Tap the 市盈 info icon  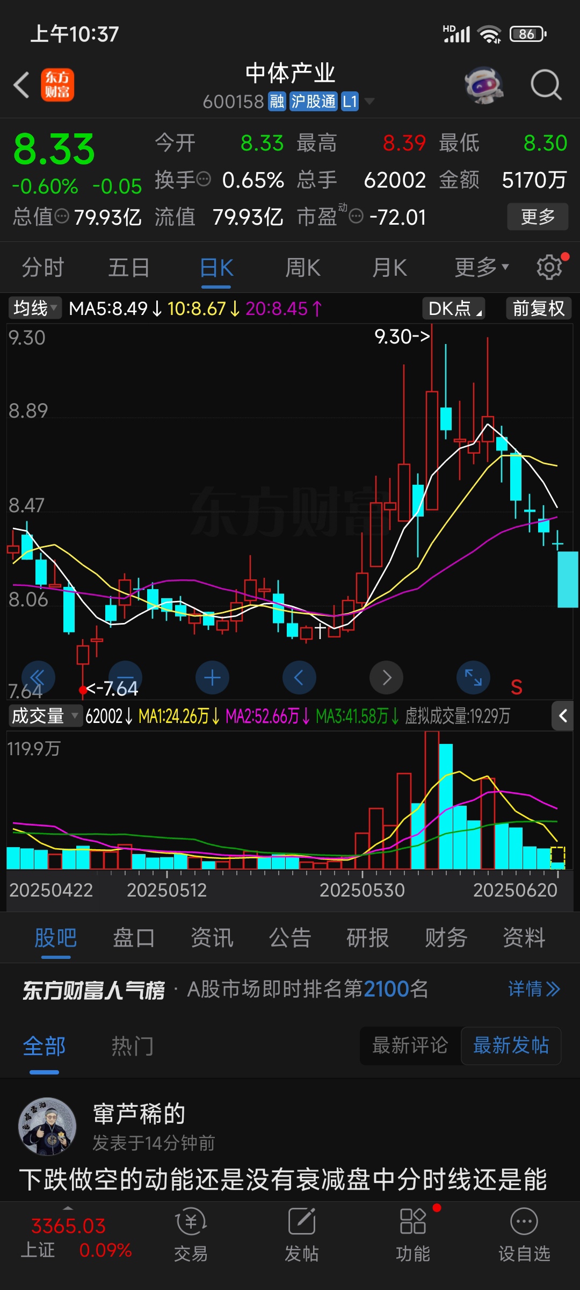tap(356, 216)
